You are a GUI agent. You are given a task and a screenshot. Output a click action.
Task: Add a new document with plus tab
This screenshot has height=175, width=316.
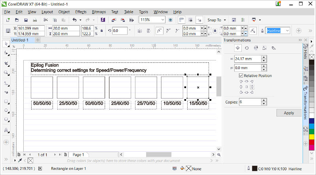click(x=38, y=40)
